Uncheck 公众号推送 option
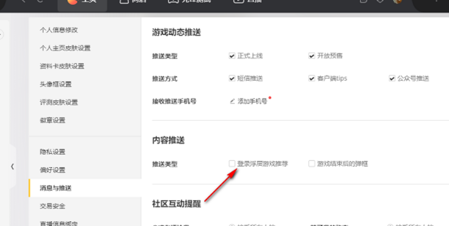Screen dimensions: 449x226 (x=392, y=78)
